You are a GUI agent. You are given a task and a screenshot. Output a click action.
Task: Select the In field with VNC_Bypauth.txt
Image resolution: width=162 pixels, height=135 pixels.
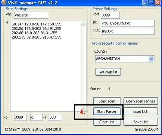[128, 23]
